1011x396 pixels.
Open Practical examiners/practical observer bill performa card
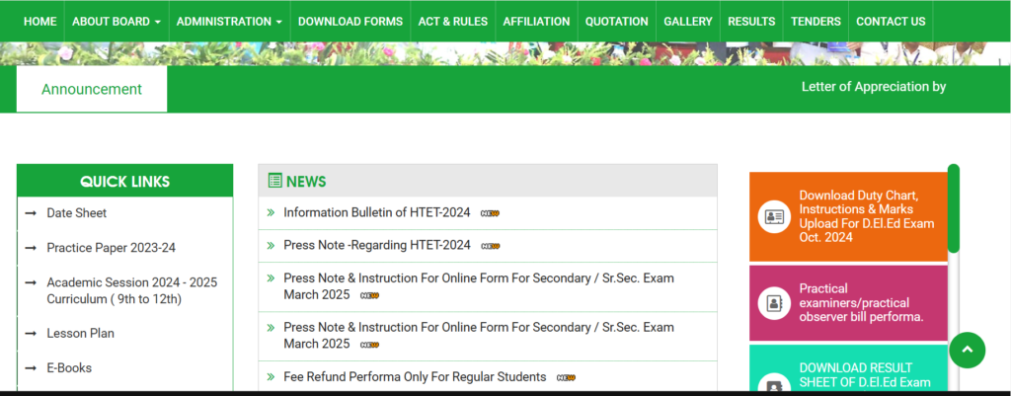click(x=848, y=302)
